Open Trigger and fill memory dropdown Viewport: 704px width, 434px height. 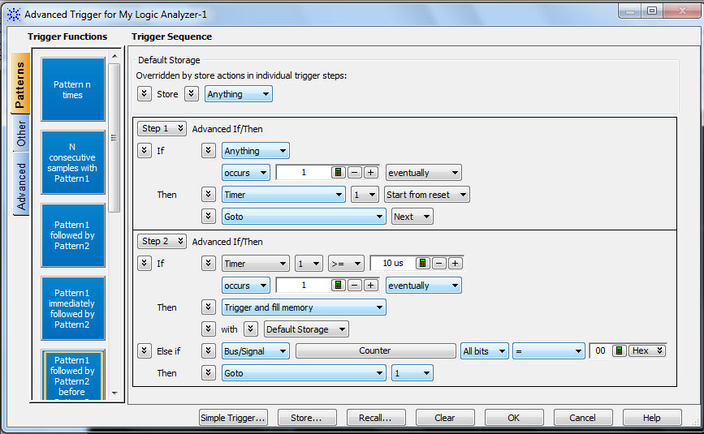304,307
